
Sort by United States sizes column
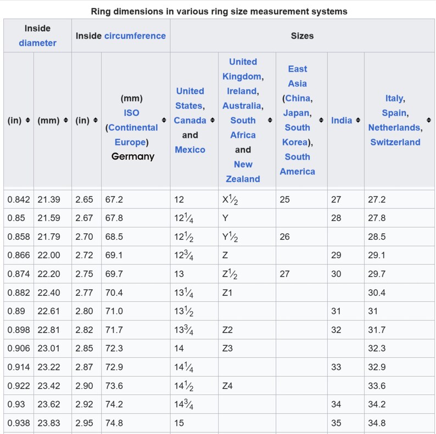coord(213,120)
